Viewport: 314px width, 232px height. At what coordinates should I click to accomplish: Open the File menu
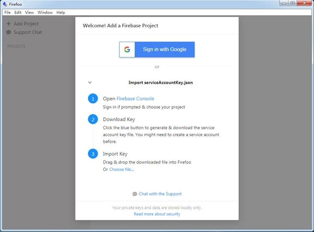click(7, 12)
